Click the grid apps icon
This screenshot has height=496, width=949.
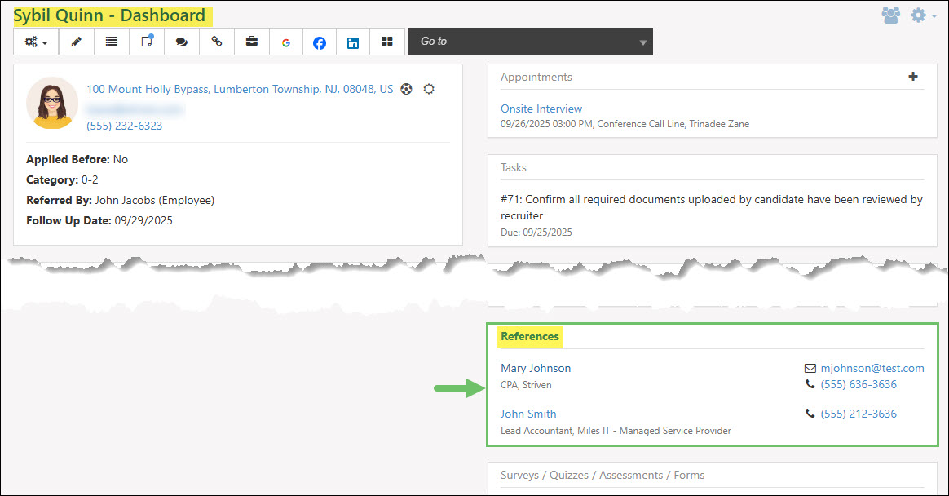coord(386,42)
